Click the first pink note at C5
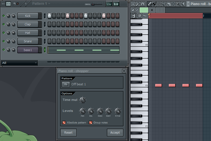This screenshot has width=211, height=141. point(158,85)
